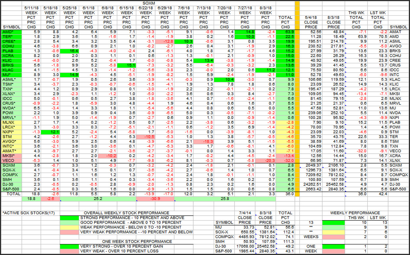The image size is (410, 255).
Task: Click the 42.4 last week total
Action: pyautogui.click(x=377, y=194)
